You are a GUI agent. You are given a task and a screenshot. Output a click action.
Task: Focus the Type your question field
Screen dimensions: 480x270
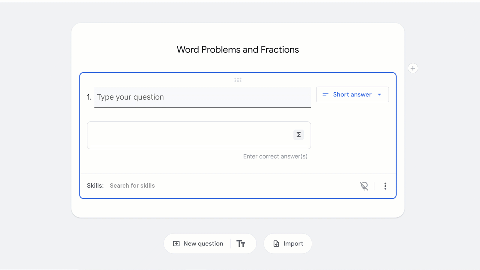pos(202,97)
